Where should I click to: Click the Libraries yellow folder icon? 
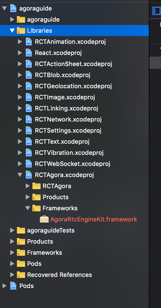tap(21, 31)
